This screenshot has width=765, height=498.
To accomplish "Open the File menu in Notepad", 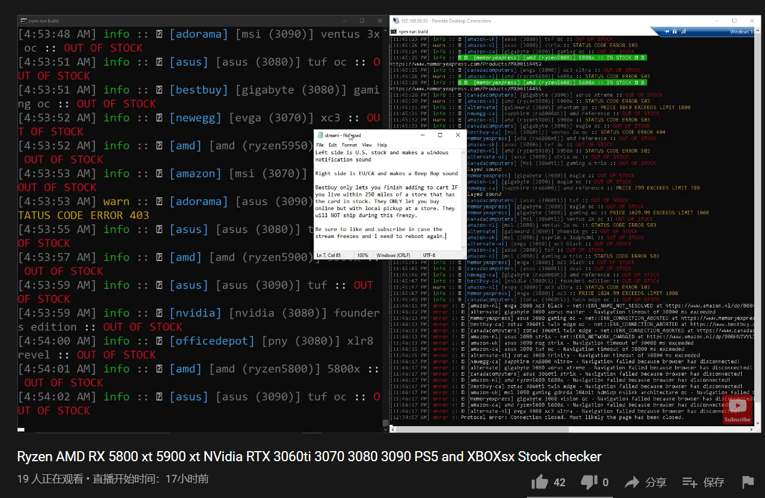I will tap(320, 145).
